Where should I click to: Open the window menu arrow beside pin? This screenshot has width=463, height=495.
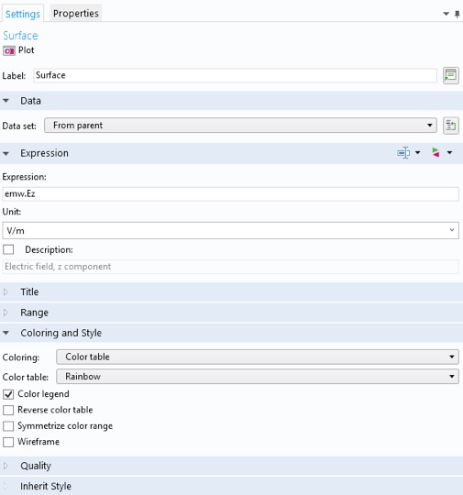coord(446,14)
